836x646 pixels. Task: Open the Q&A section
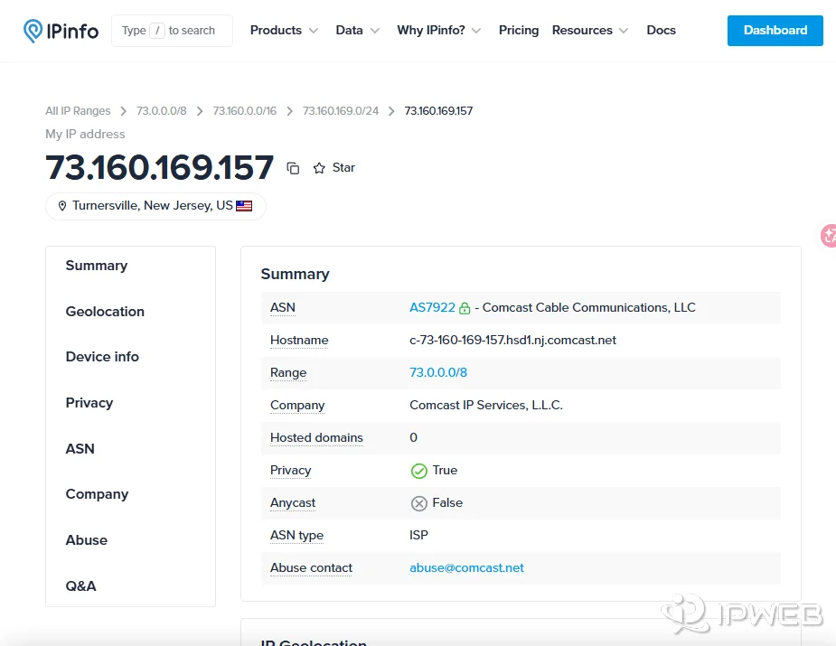coord(80,585)
